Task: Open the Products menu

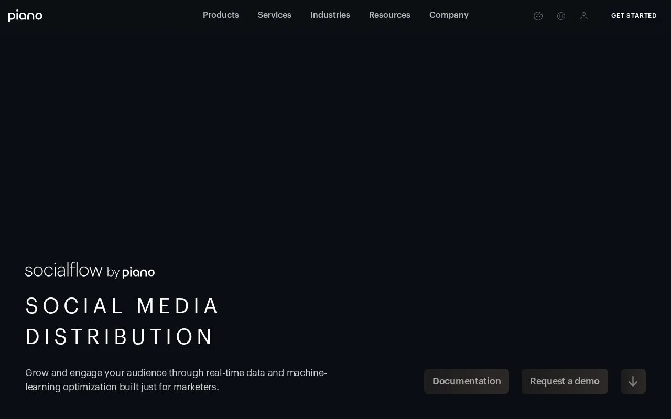Action: 221,15
